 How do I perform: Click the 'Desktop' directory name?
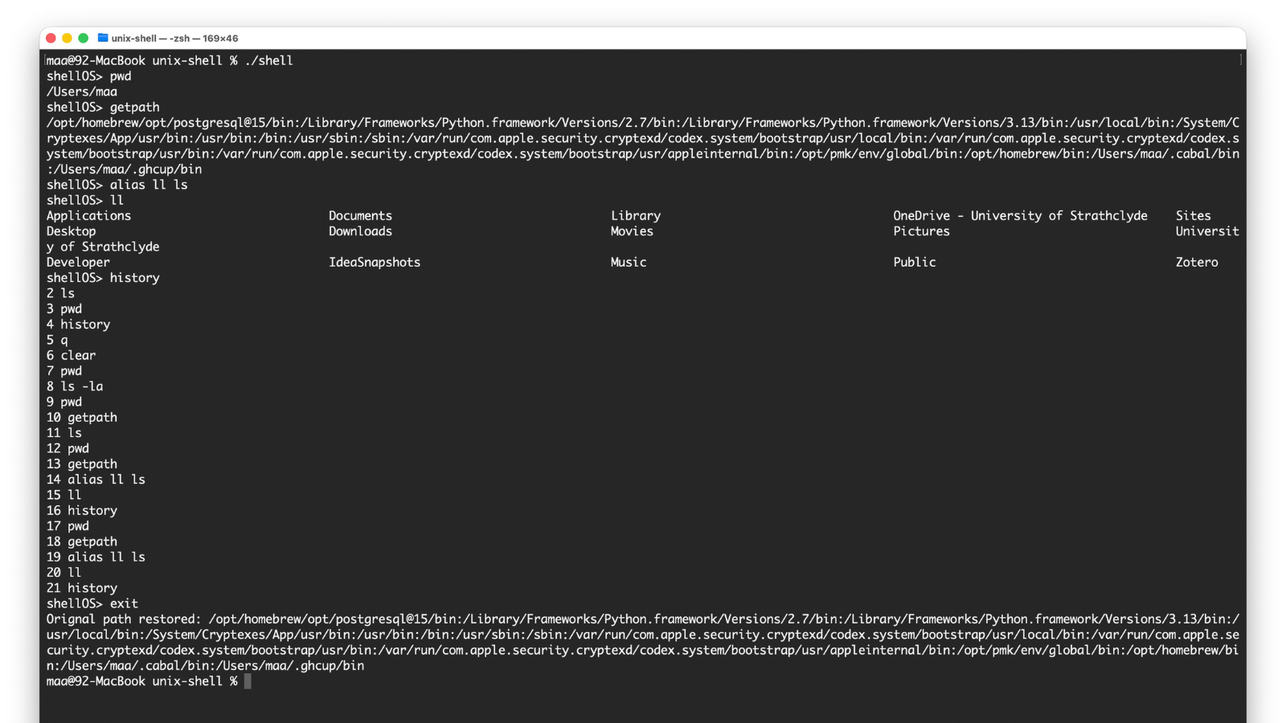point(71,231)
